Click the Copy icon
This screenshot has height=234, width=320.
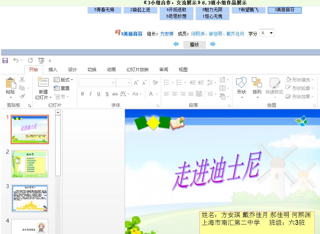[22, 88]
